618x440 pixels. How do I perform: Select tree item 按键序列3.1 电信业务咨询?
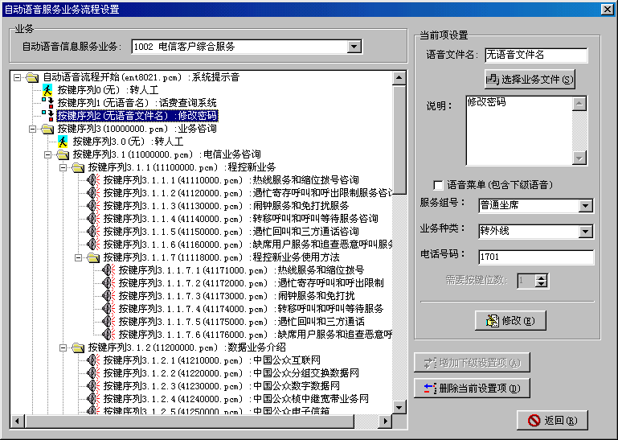tap(166, 154)
